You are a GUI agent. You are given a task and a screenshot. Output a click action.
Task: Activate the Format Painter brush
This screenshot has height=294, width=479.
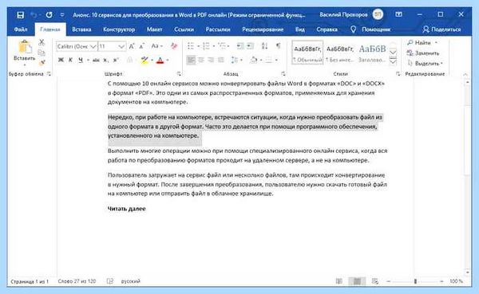[x=42, y=62]
